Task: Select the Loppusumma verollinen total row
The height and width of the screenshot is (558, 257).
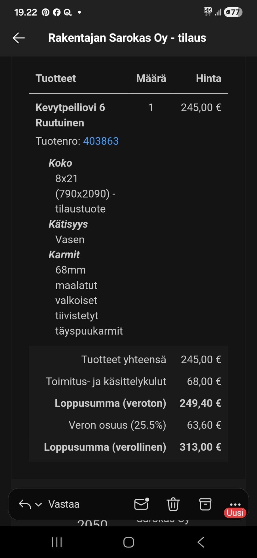Action: pyautogui.click(x=133, y=447)
